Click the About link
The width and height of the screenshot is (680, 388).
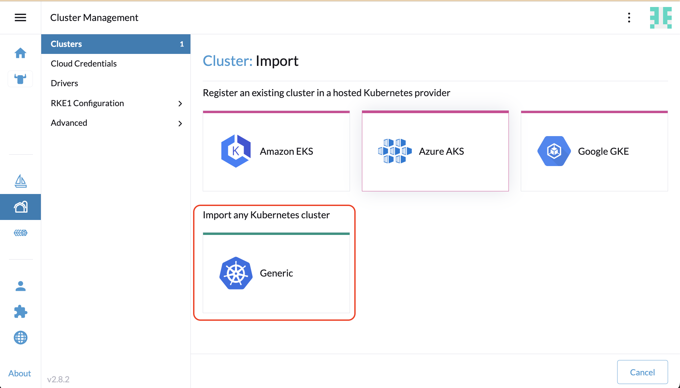[20, 373]
